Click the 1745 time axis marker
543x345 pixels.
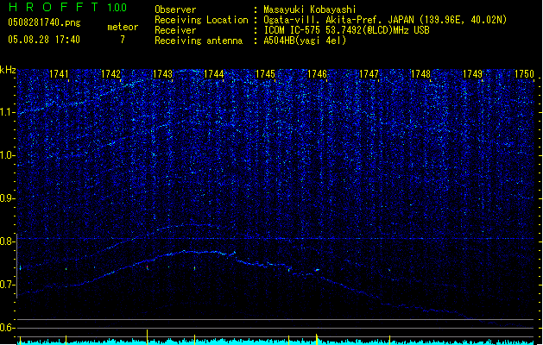click(x=265, y=74)
